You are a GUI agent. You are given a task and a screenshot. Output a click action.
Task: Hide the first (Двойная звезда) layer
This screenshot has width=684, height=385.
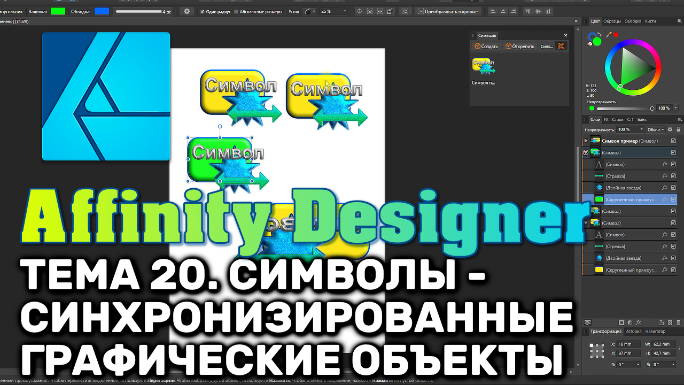[673, 188]
